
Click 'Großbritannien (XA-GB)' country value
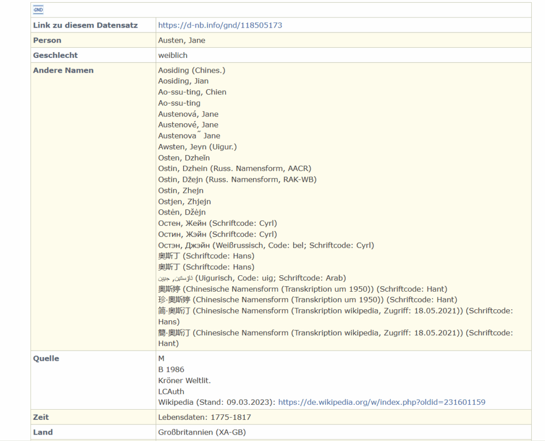[202, 432]
